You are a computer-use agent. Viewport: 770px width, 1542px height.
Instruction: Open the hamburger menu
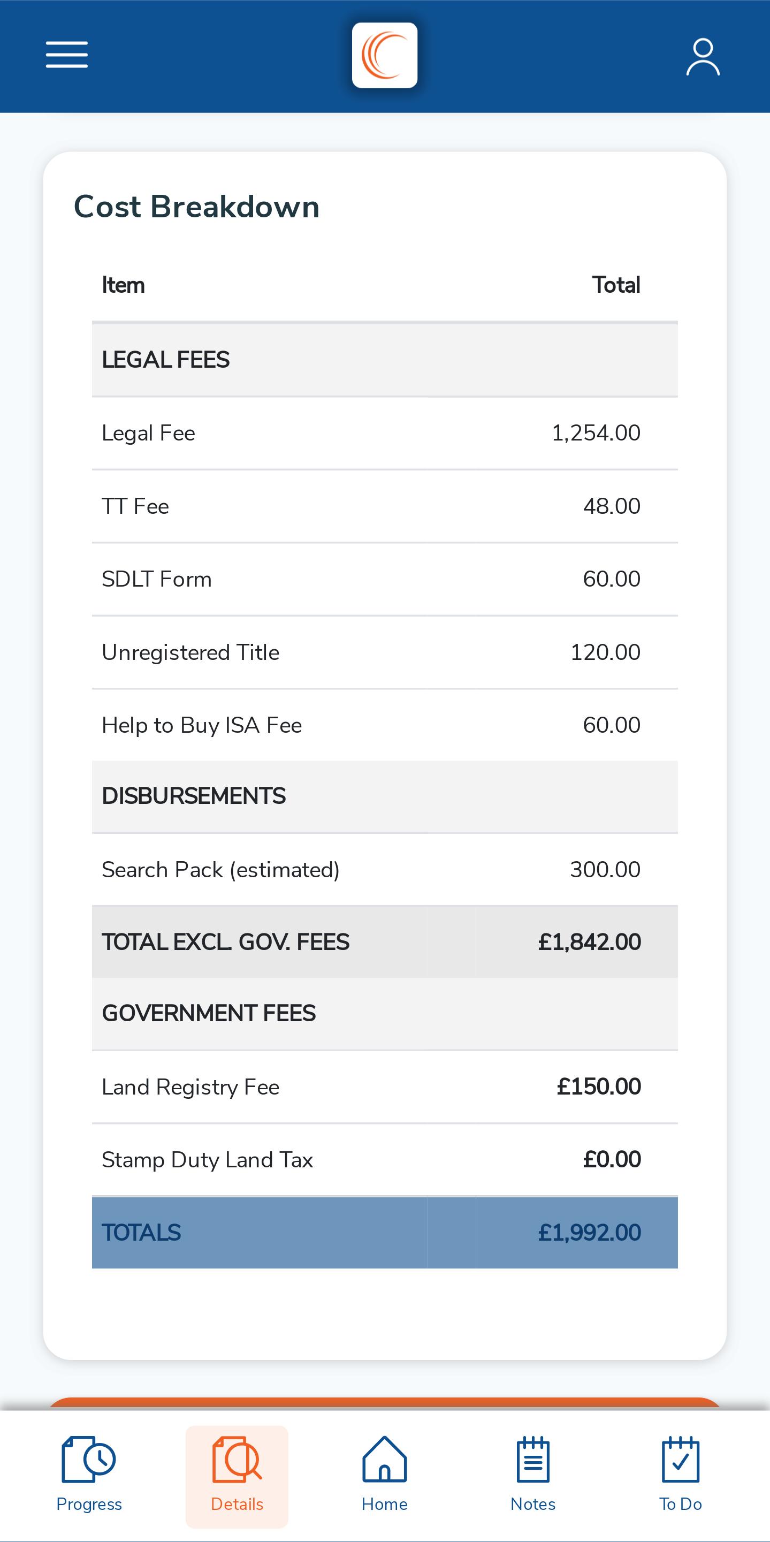pyautogui.click(x=67, y=55)
